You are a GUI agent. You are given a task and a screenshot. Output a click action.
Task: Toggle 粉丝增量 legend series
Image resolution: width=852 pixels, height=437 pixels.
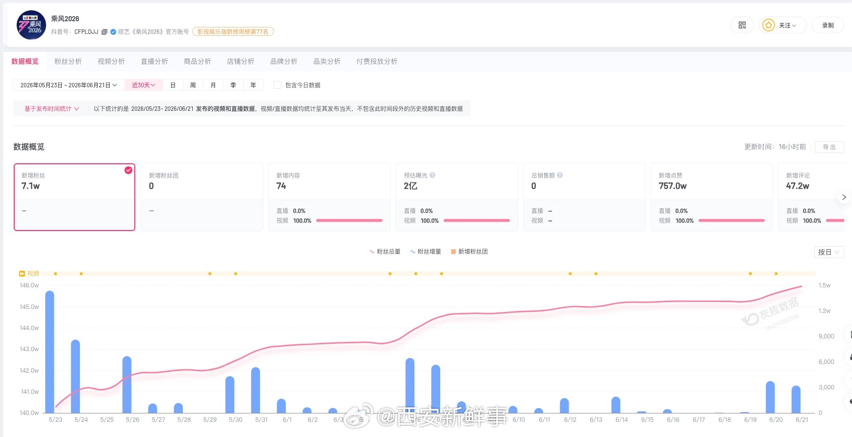click(426, 252)
